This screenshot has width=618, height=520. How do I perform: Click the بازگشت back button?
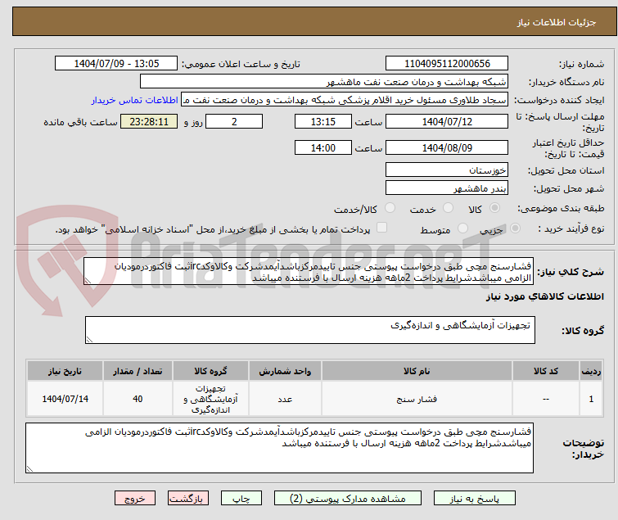(188, 499)
